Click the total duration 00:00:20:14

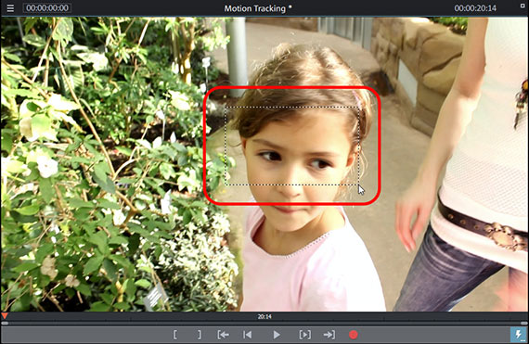475,8
